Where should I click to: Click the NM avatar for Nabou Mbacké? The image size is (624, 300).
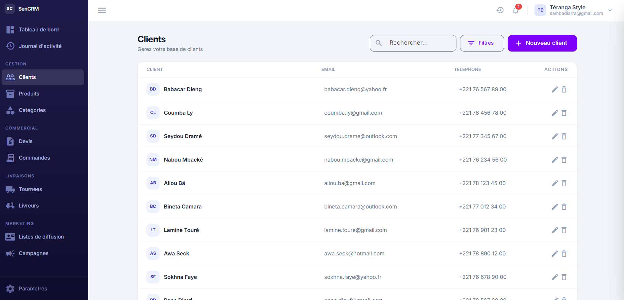(x=153, y=160)
